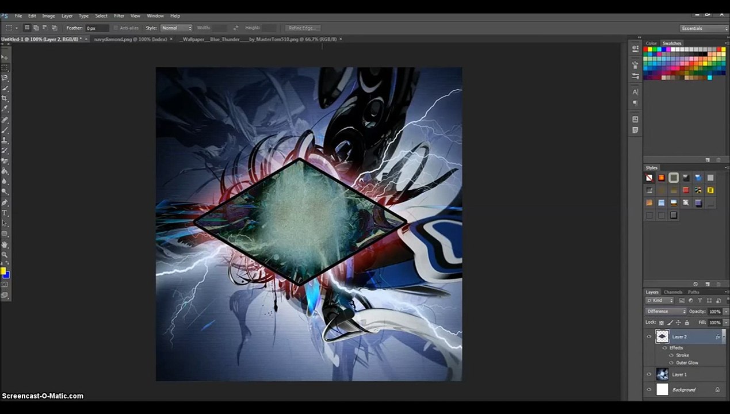Viewport: 730px width, 414px height.
Task: Click the fx icon on Layer 2
Action: click(718, 337)
